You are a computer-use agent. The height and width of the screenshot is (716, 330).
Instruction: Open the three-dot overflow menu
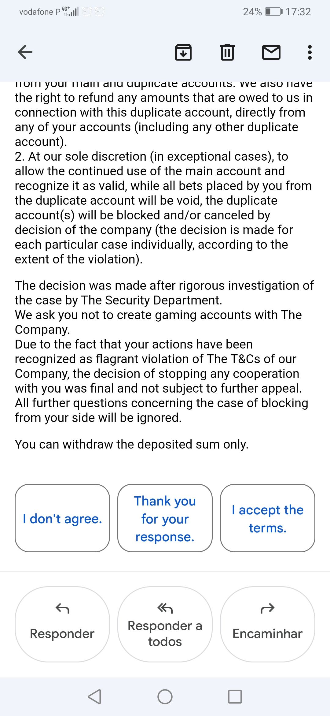point(310,52)
